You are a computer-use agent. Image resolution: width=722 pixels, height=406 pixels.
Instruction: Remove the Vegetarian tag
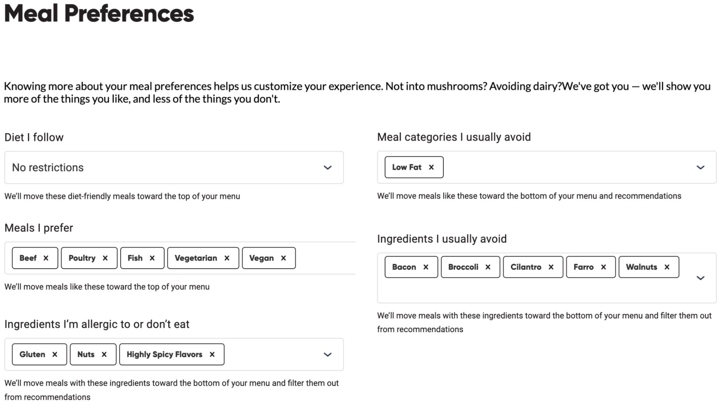227,258
